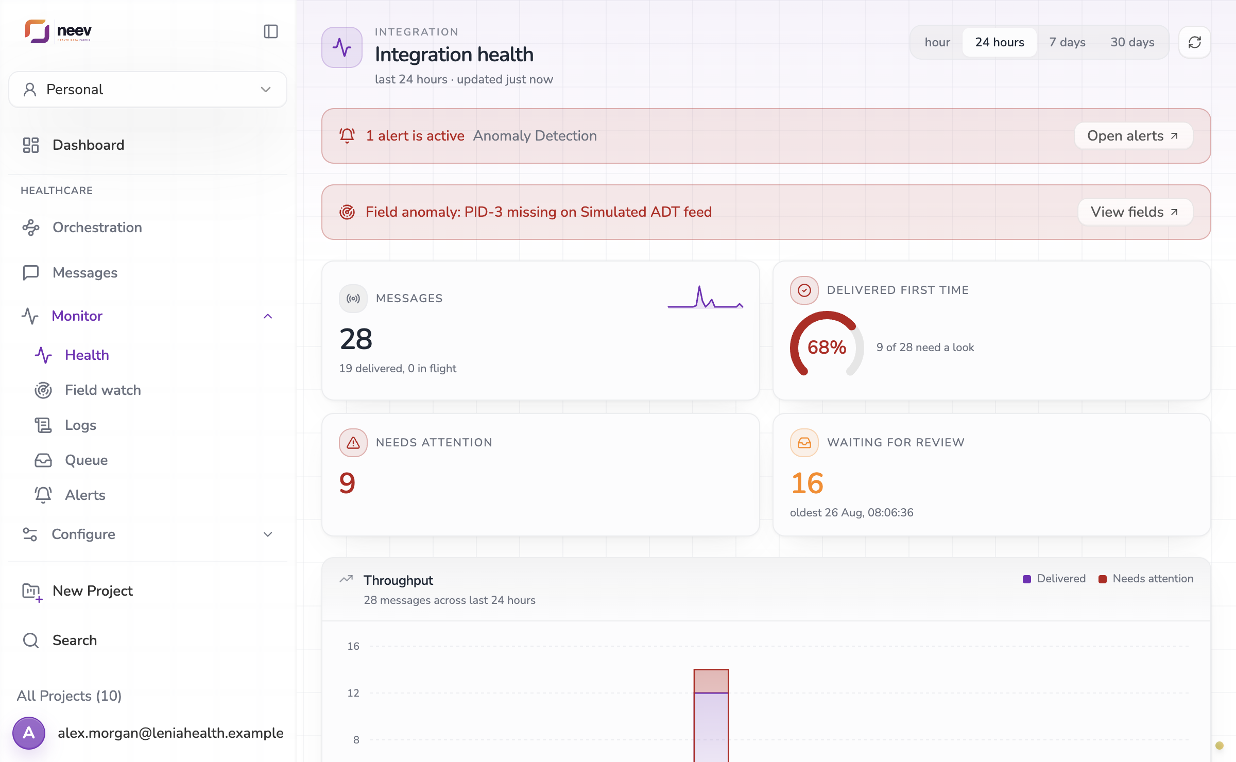Switch to the 7 days range
This screenshot has height=762, width=1236.
pyautogui.click(x=1068, y=42)
